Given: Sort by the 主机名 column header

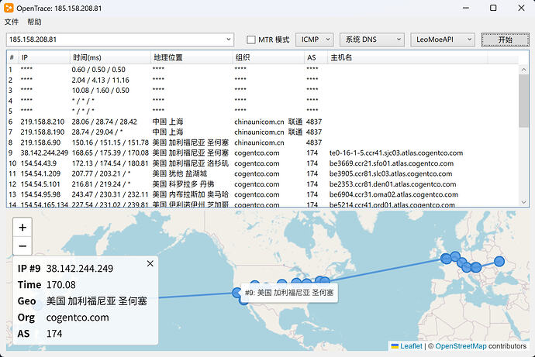Looking at the screenshot, I should coord(407,57).
